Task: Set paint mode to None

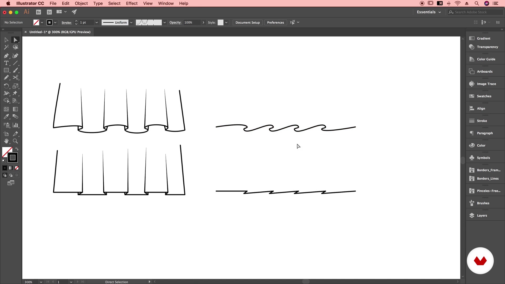Action: [x=17, y=168]
